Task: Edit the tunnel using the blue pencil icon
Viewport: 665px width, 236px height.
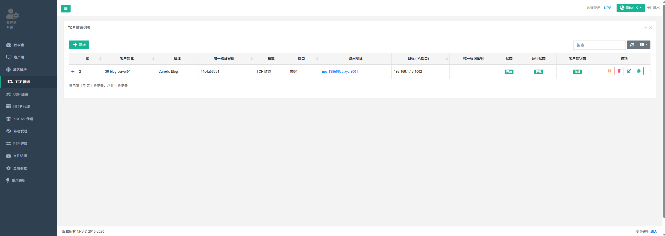Action: pos(629,71)
